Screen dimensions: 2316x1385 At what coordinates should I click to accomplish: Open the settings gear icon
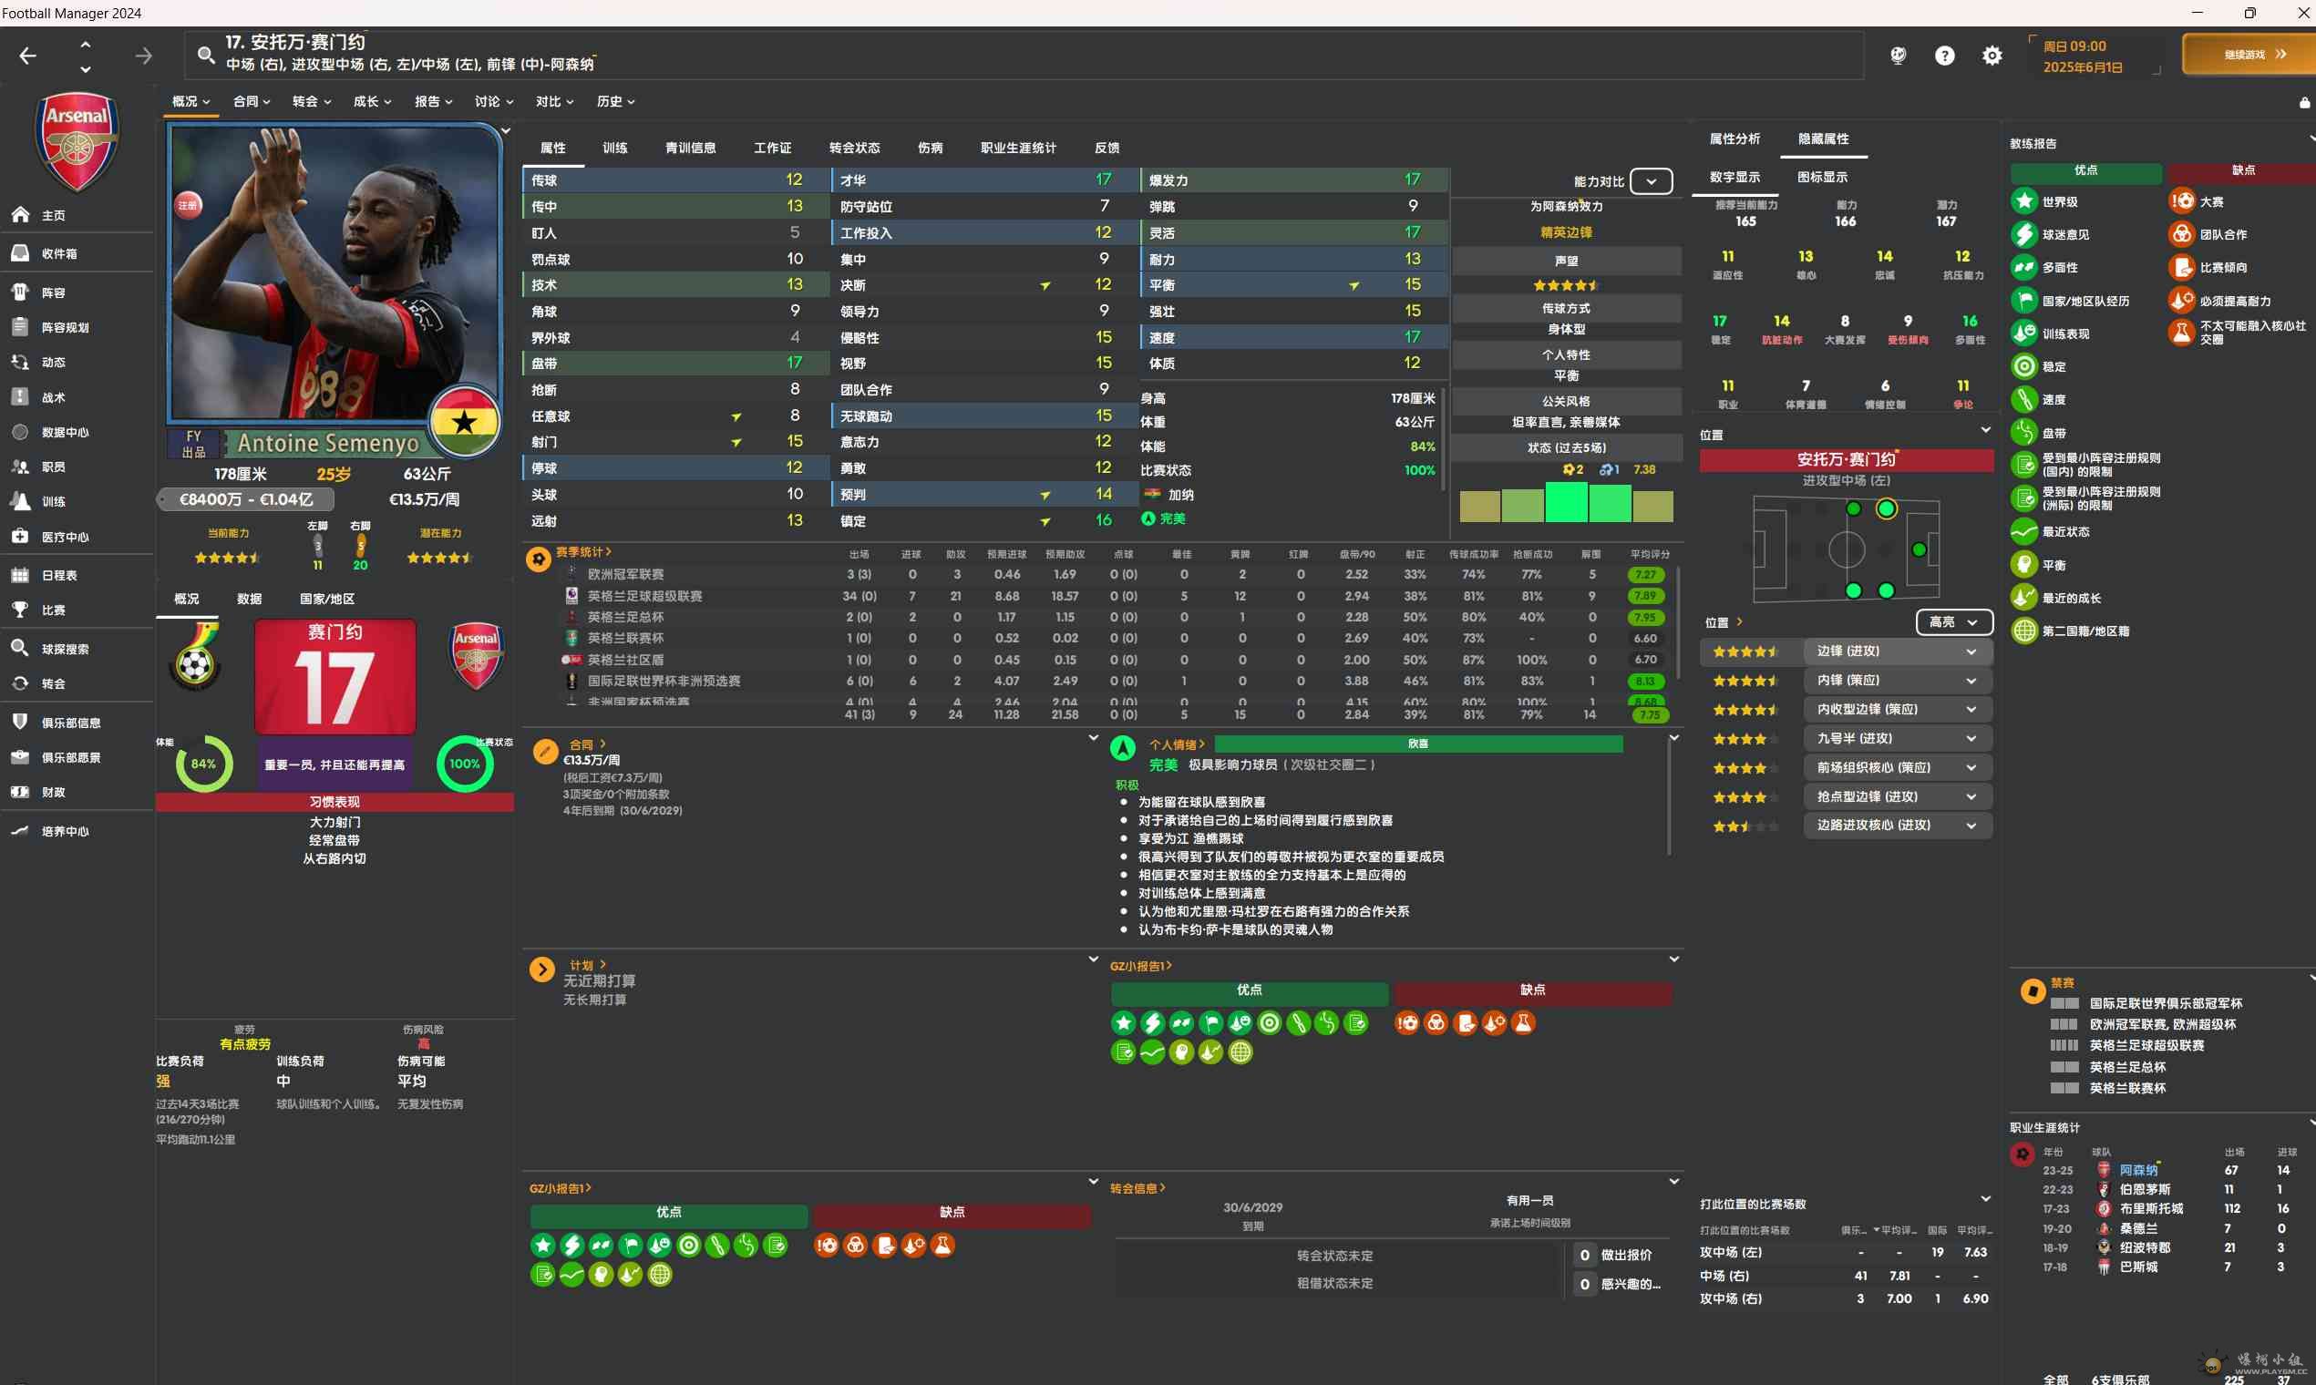tap(1992, 56)
